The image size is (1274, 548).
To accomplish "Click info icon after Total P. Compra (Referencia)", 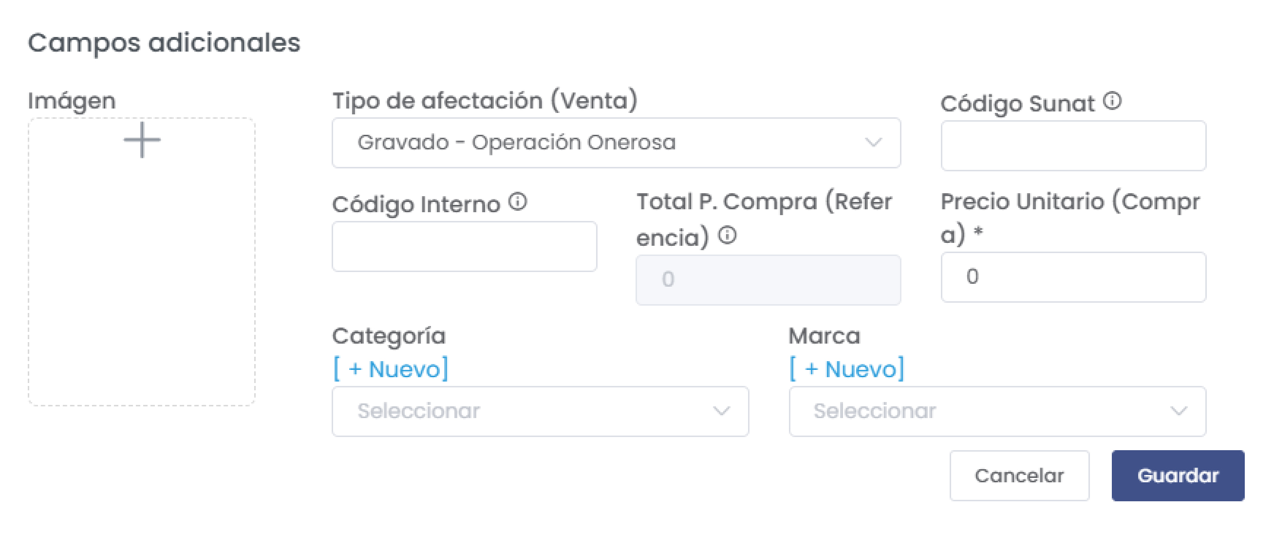I will pyautogui.click(x=727, y=235).
